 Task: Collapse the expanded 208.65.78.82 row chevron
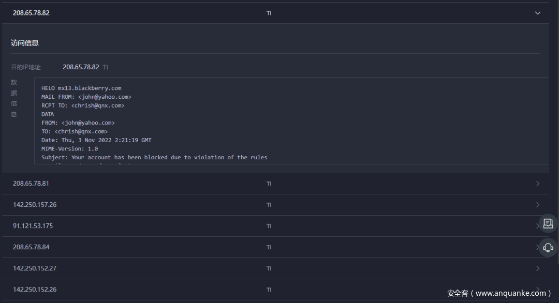pos(538,13)
